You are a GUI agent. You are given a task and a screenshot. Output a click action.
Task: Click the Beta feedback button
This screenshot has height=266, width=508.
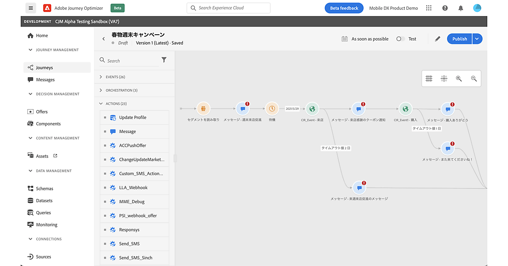click(344, 8)
